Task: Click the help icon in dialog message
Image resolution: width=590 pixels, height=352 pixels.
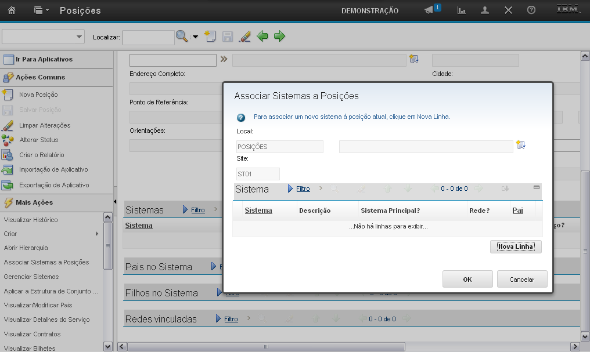Action: (241, 117)
